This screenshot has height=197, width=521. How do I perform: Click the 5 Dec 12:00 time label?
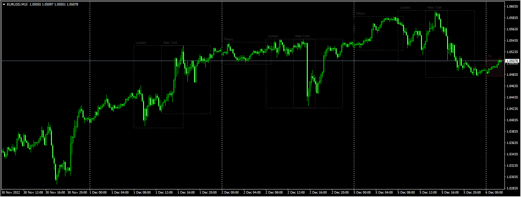coord(428,193)
